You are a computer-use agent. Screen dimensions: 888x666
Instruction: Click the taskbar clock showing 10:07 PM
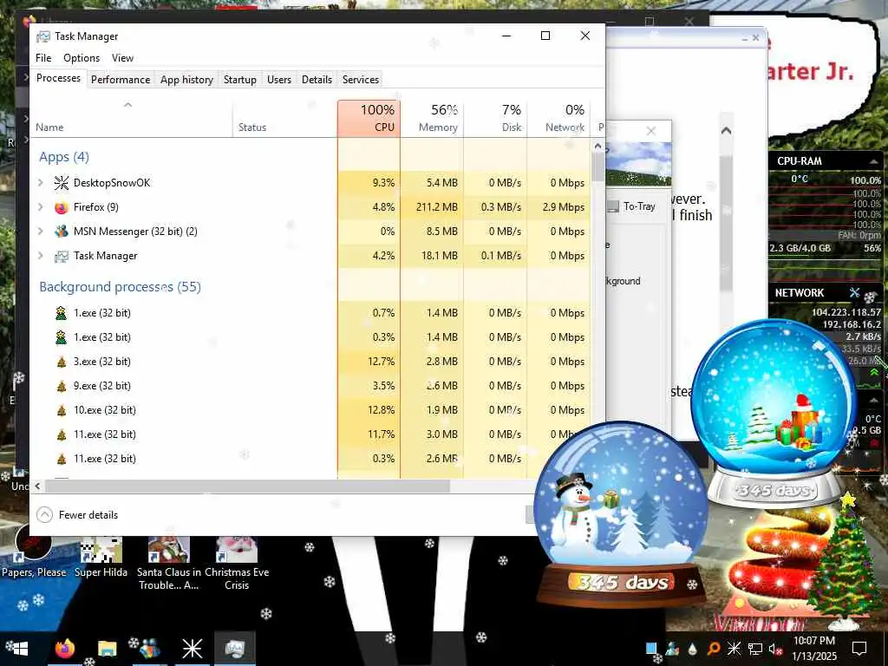coord(813,649)
